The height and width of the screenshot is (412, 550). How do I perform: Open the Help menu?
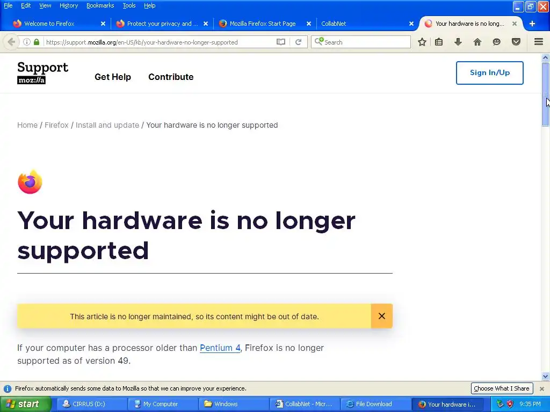(149, 5)
